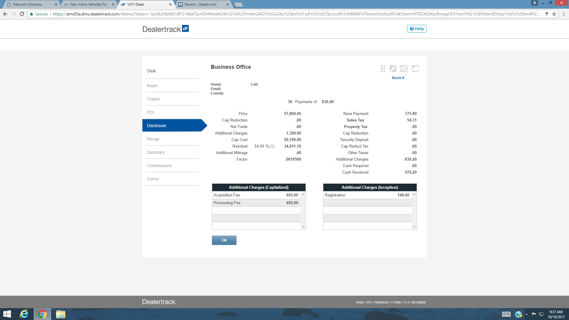569x320 pixels.
Task: Click the Factor value .0010500
Action: click(x=293, y=159)
